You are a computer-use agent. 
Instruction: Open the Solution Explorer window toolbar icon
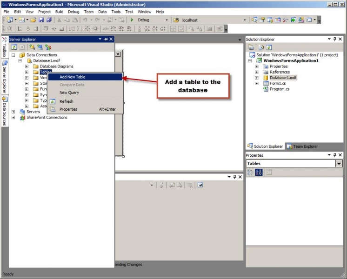point(254,20)
